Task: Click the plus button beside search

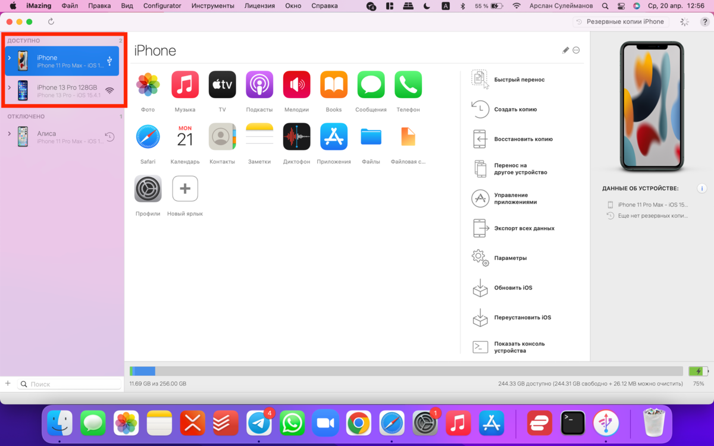Action: [x=8, y=384]
